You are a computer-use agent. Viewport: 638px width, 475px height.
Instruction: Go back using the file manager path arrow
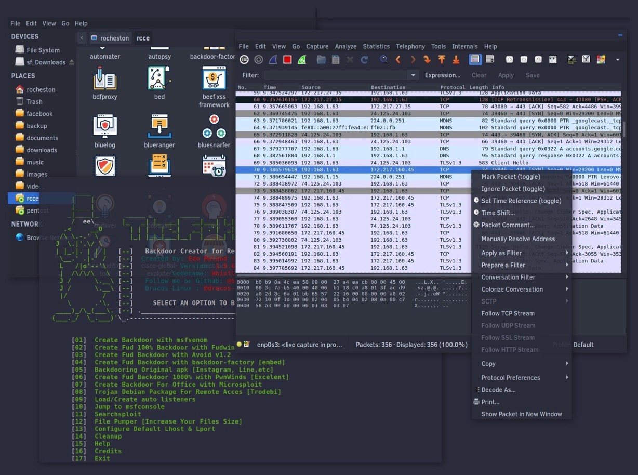82,38
